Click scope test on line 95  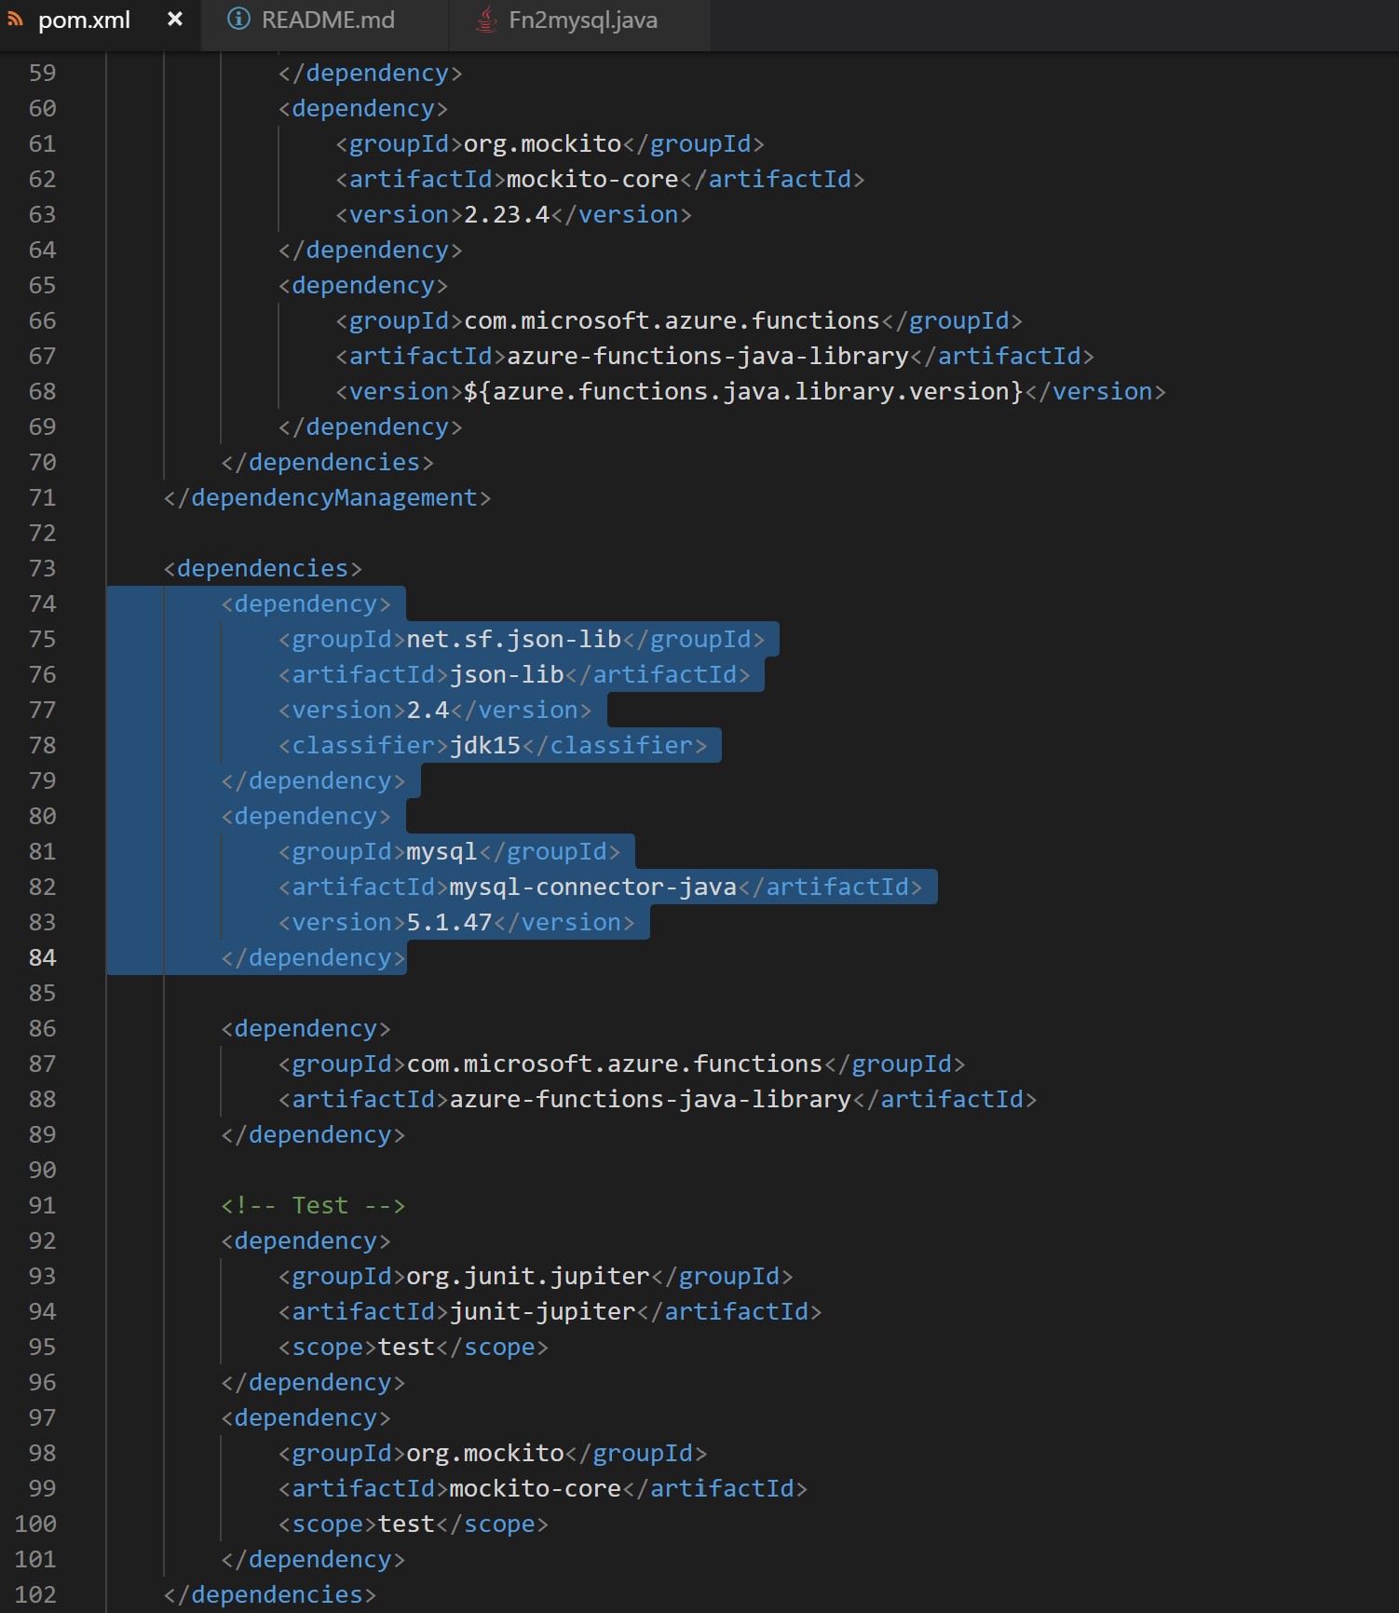pos(407,1347)
